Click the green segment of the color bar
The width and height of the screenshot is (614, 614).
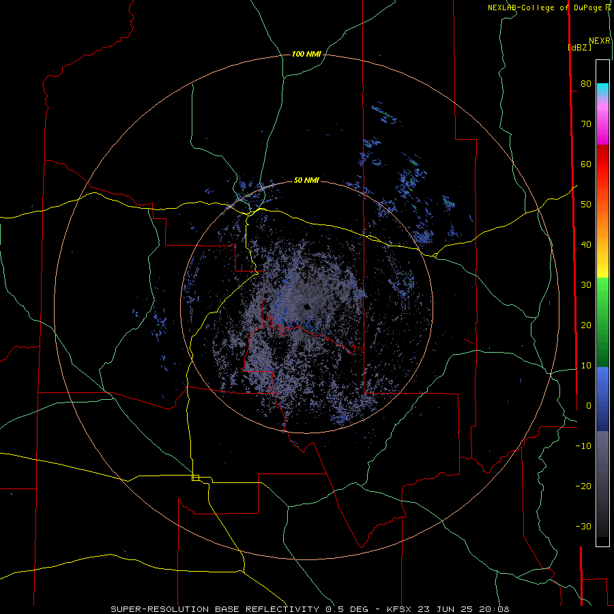click(602, 321)
